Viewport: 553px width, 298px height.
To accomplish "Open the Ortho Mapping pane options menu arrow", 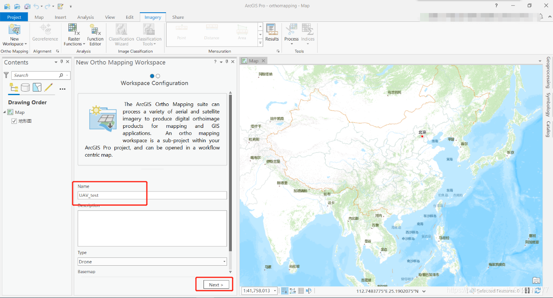I will pyautogui.click(x=221, y=62).
